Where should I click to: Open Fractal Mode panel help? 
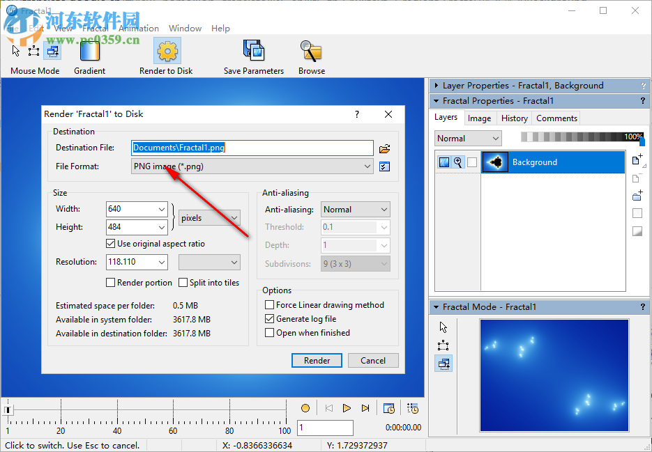(643, 307)
